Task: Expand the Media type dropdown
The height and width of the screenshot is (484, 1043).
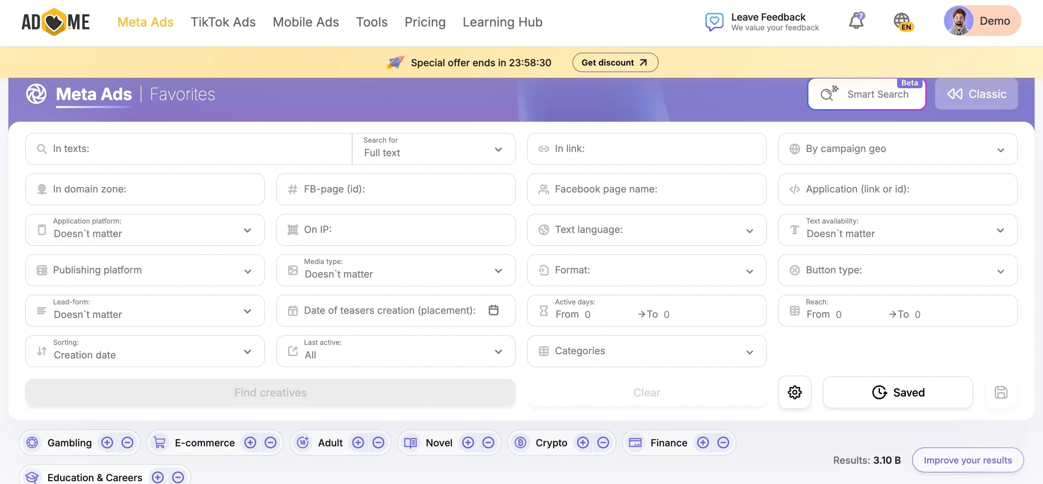Action: (395, 270)
